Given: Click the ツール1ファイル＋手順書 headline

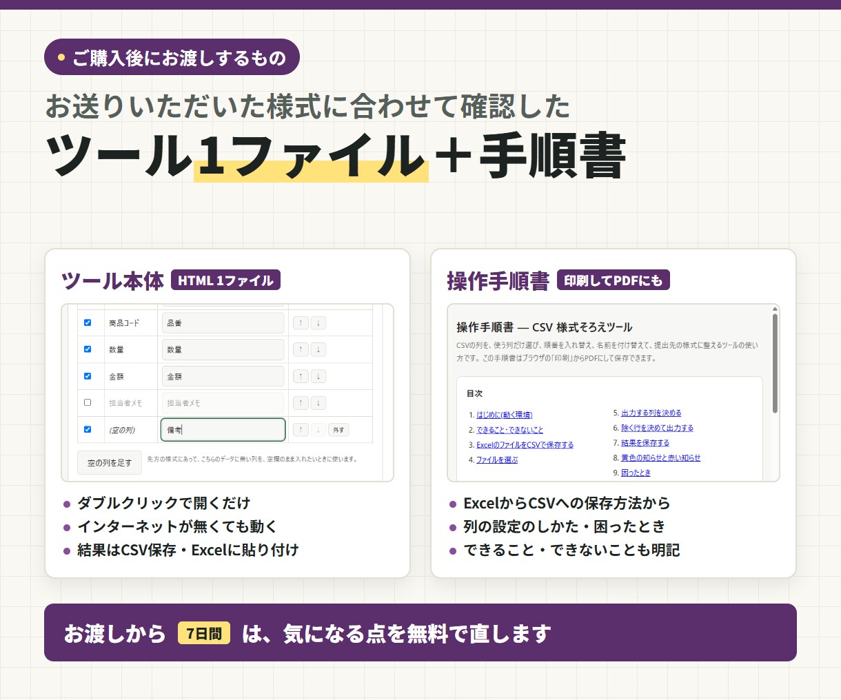Looking at the screenshot, I should pos(336,155).
